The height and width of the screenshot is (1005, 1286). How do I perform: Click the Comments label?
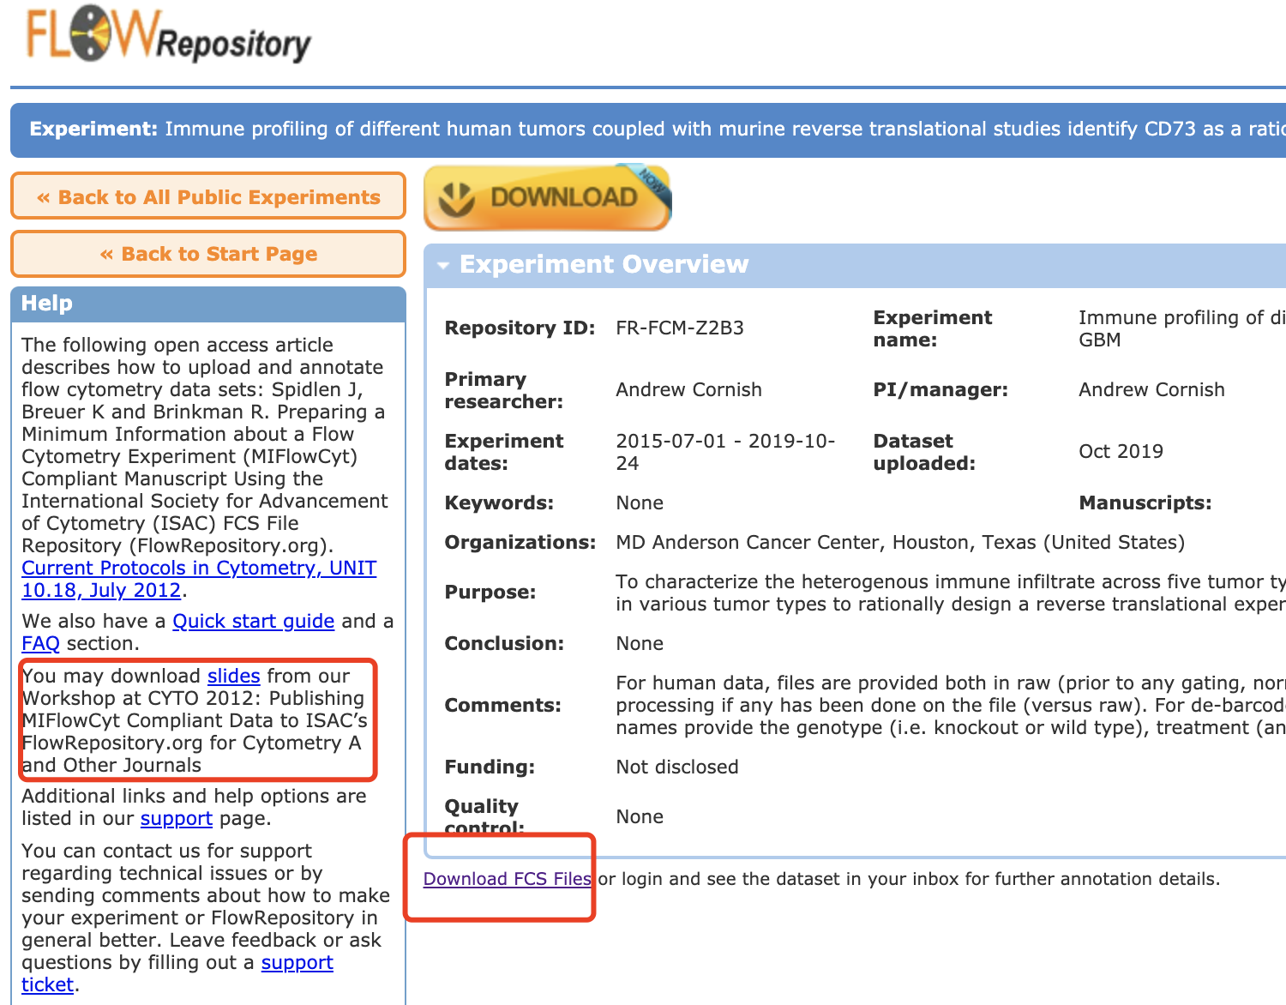503,705
